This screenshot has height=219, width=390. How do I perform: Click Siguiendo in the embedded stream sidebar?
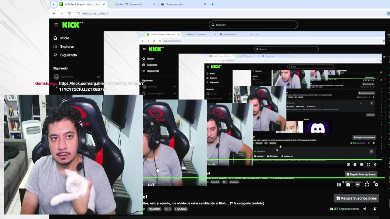point(151,71)
